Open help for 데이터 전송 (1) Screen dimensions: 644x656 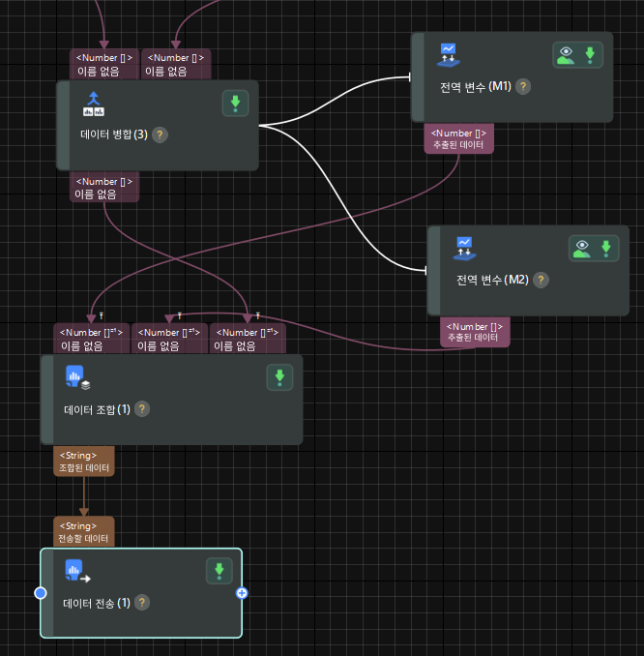(x=142, y=603)
